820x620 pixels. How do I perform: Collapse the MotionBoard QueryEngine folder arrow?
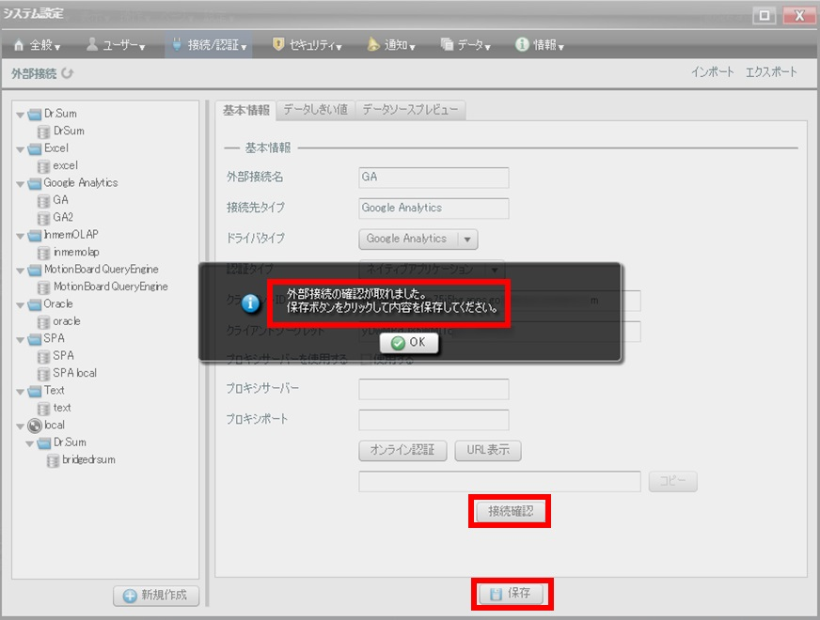[x=21, y=271]
